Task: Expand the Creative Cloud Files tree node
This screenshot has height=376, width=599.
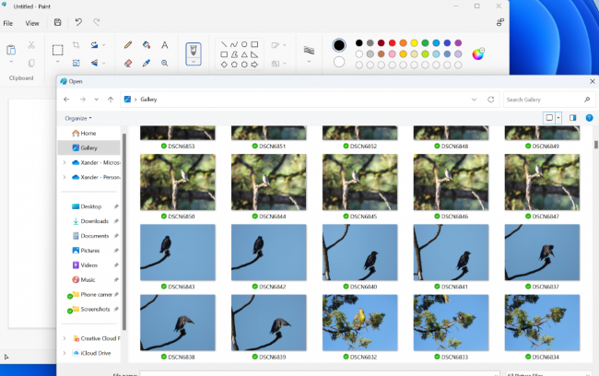Action: coord(64,338)
